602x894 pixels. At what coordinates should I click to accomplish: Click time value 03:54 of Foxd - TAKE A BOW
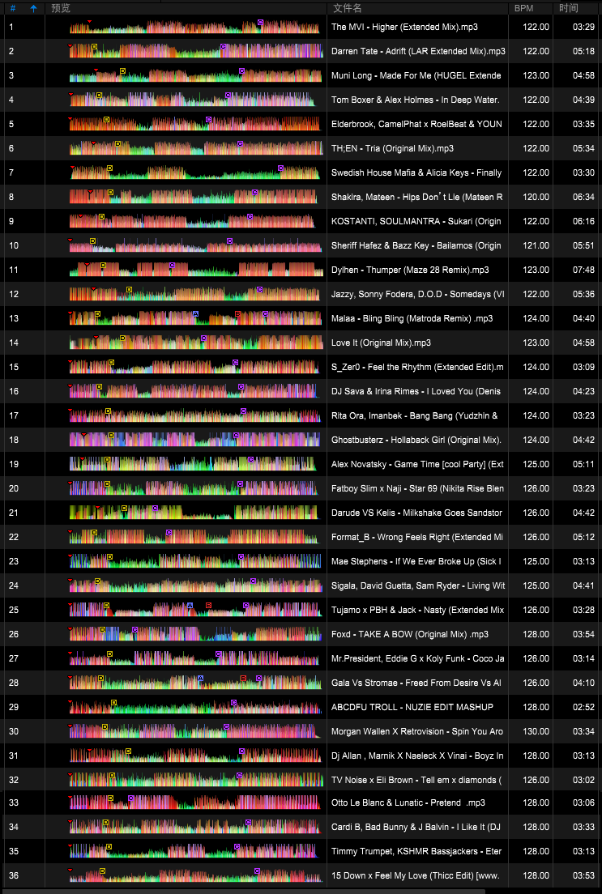coord(583,635)
